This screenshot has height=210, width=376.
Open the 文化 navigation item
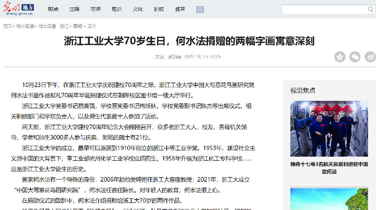[x=138, y=9]
